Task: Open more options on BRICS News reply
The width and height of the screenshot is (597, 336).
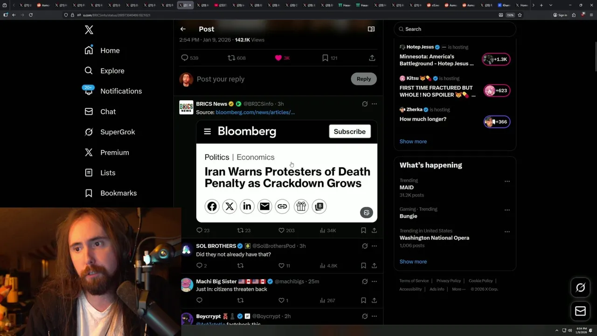Action: click(374, 104)
